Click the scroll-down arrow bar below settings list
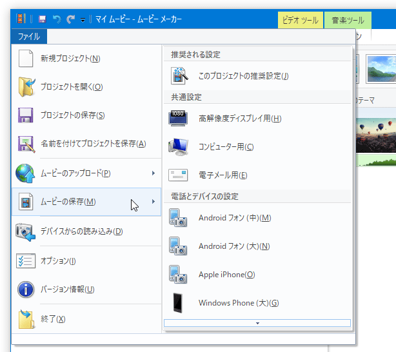 (x=257, y=323)
